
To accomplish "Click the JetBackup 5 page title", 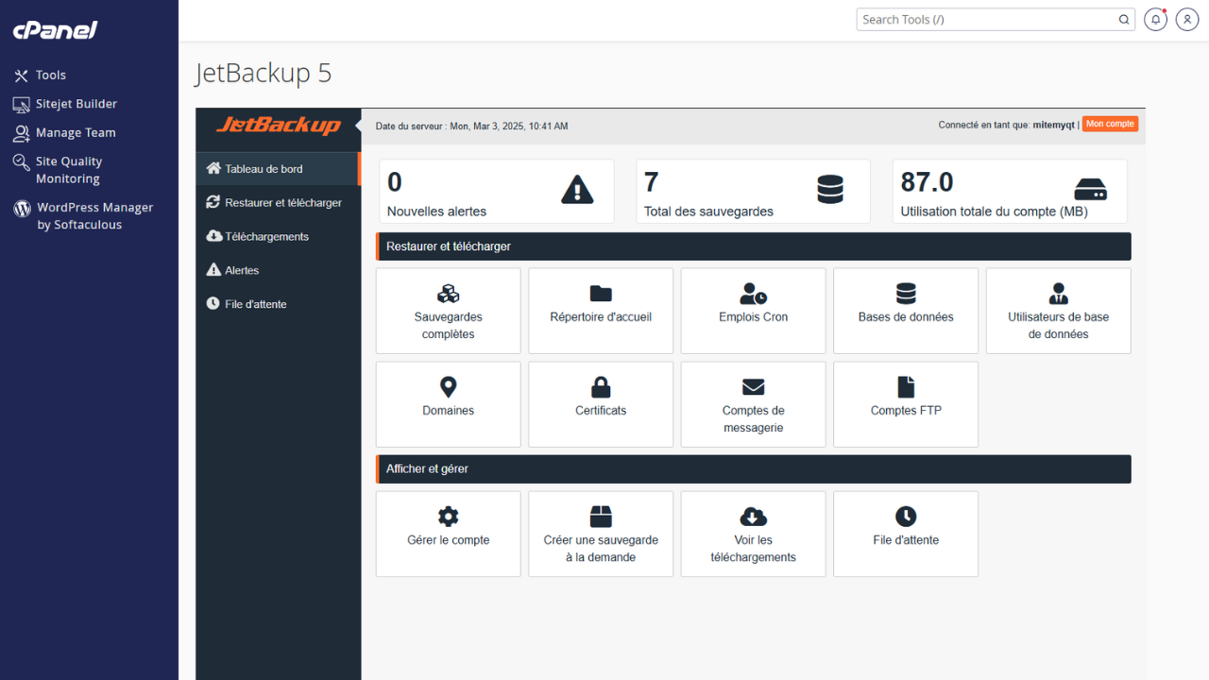I will (x=264, y=73).
